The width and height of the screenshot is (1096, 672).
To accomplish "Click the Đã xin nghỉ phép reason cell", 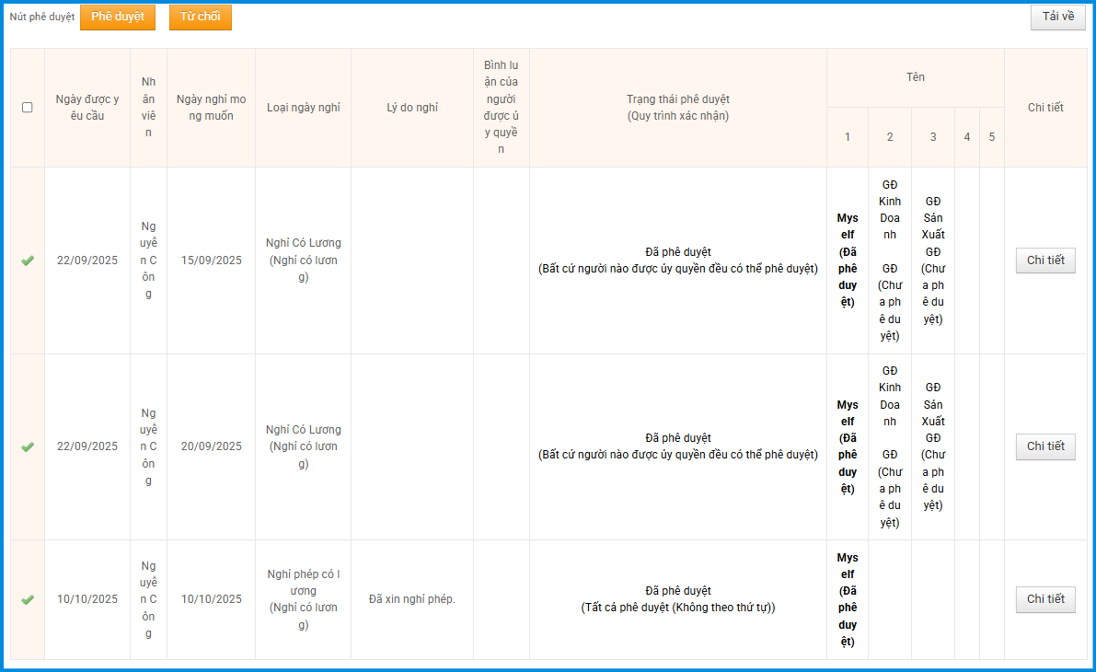I will click(x=412, y=599).
